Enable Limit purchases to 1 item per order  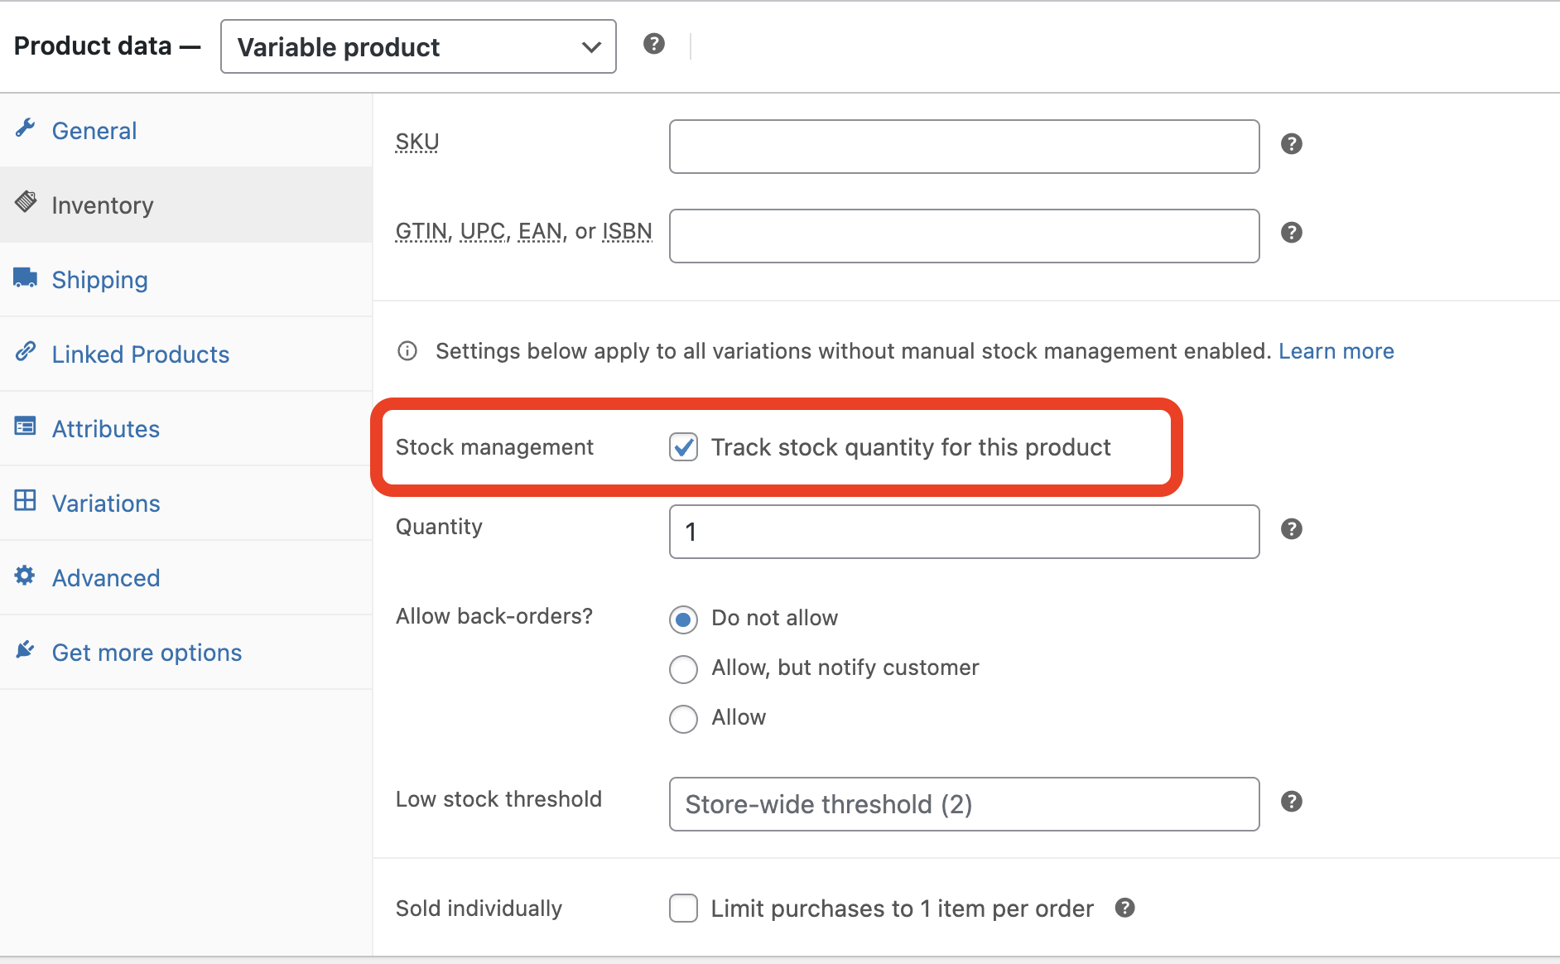683,909
